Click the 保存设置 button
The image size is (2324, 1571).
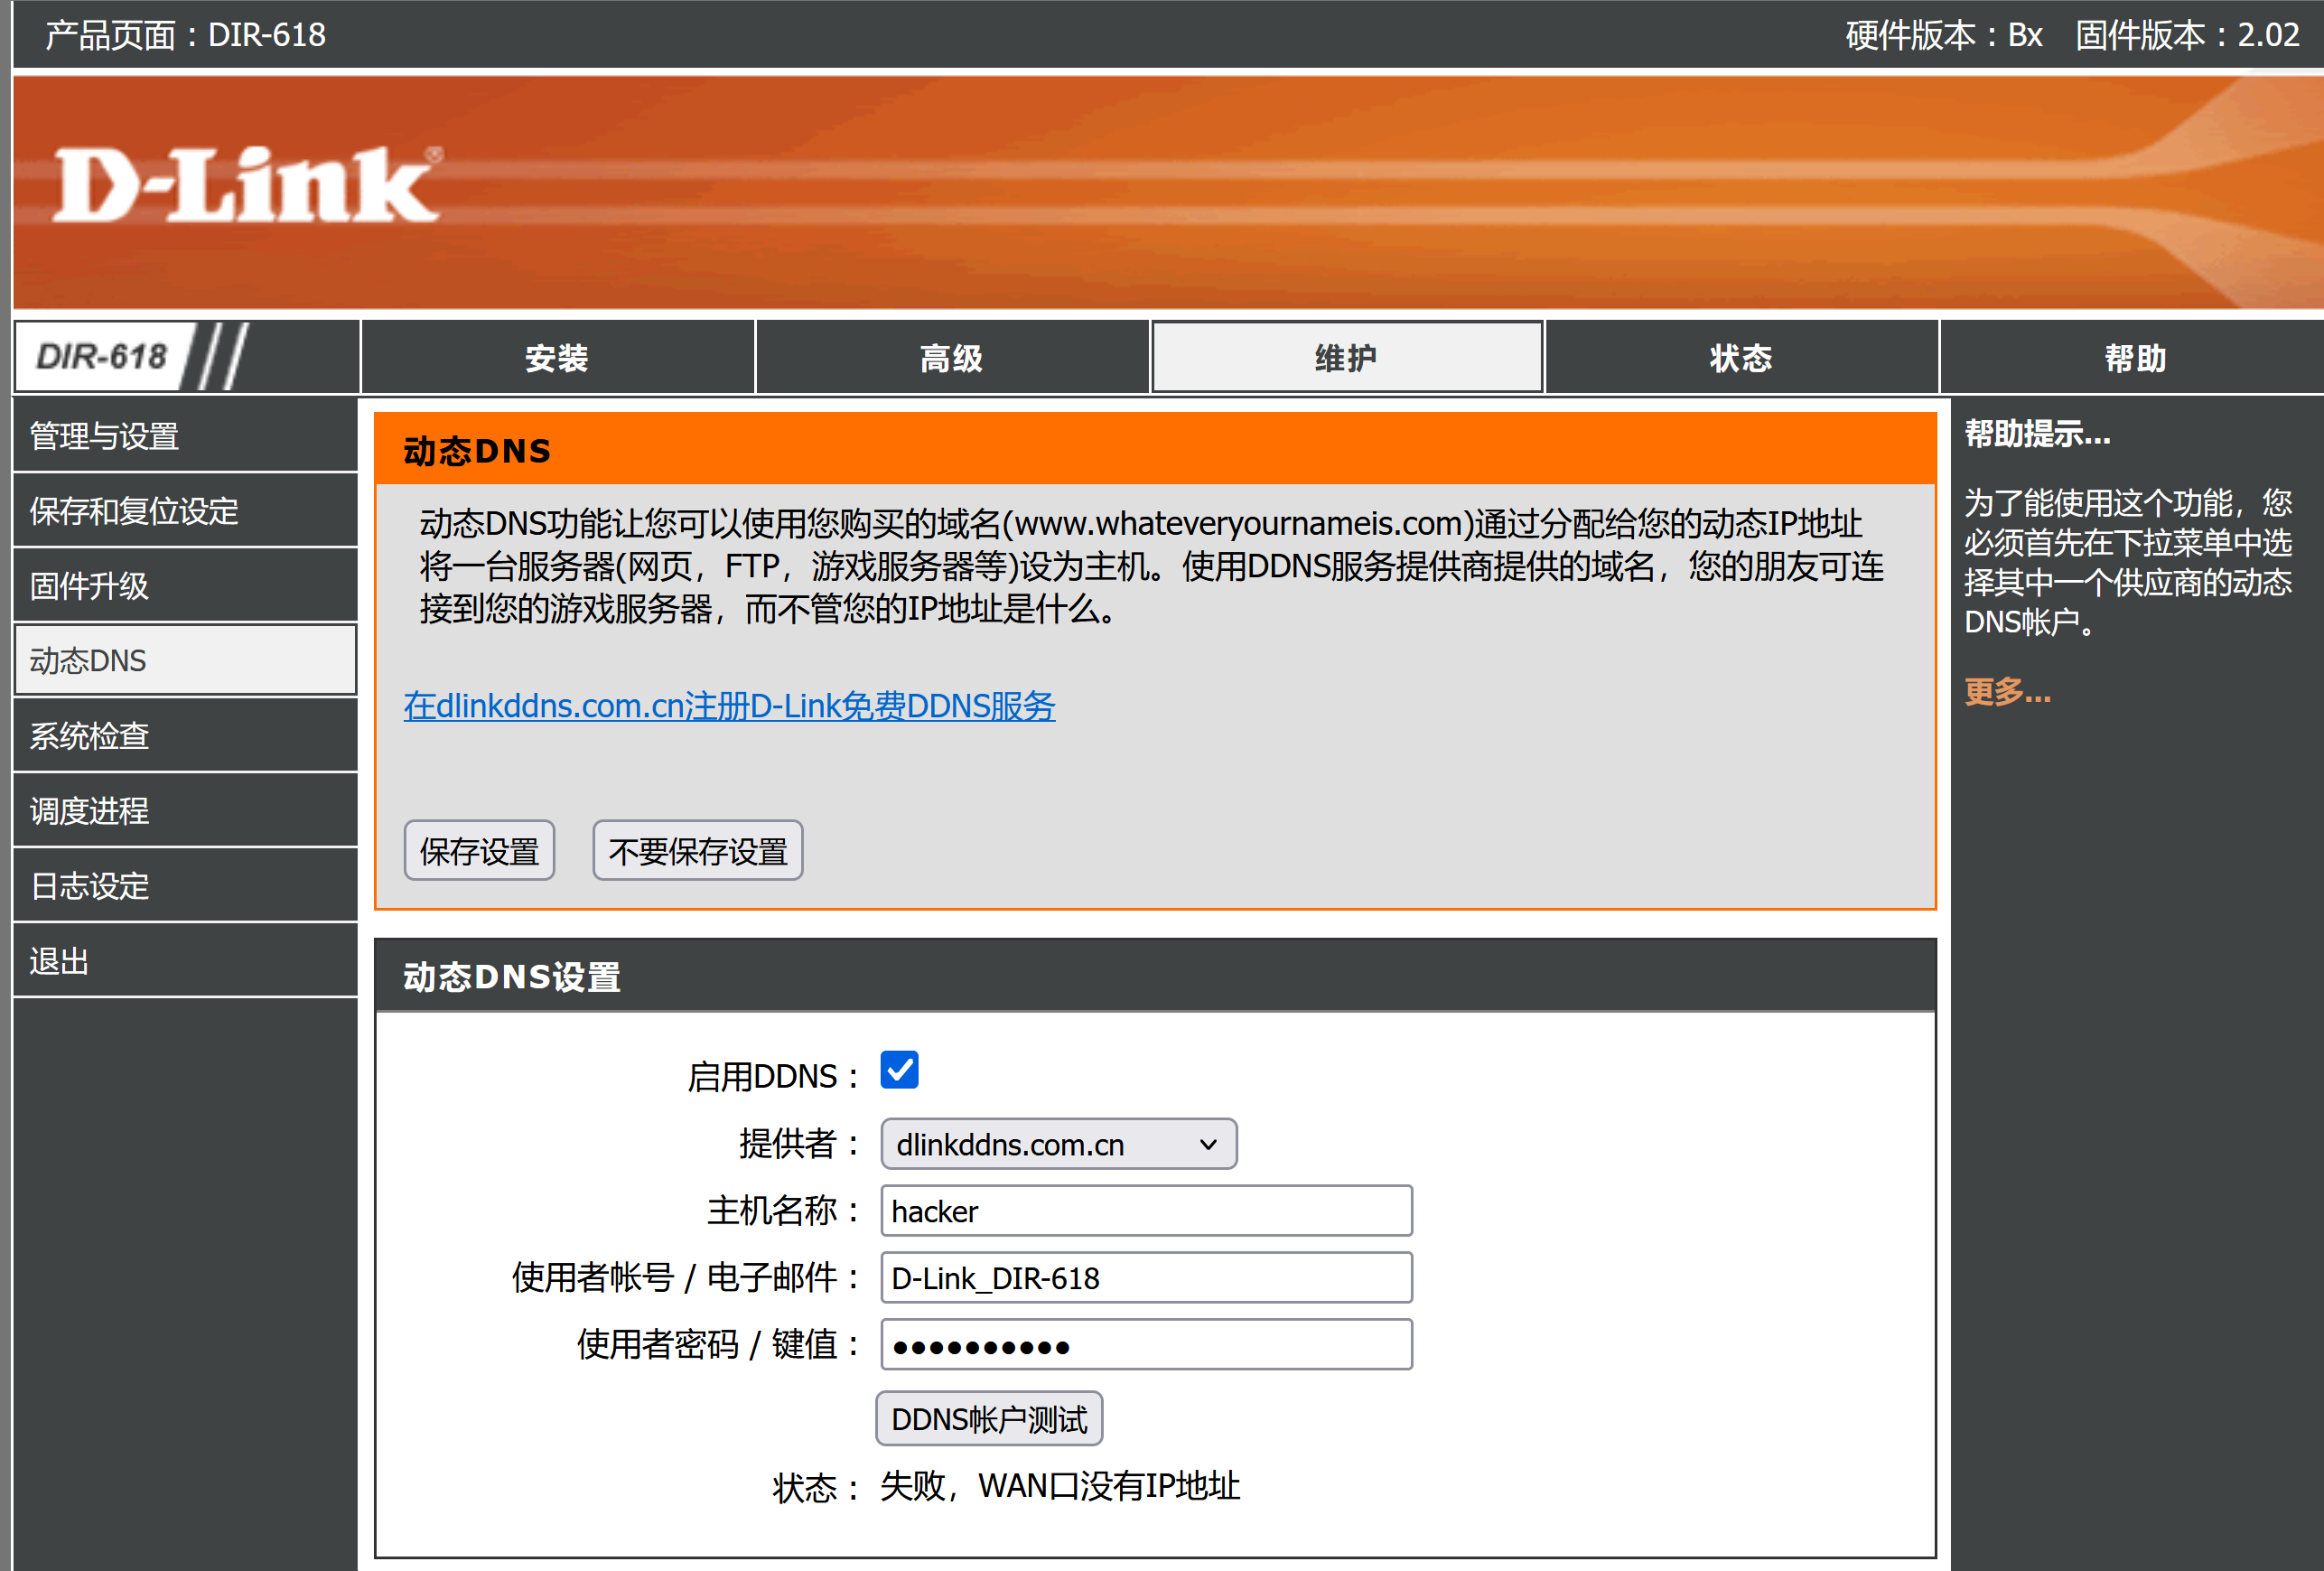[x=479, y=851]
